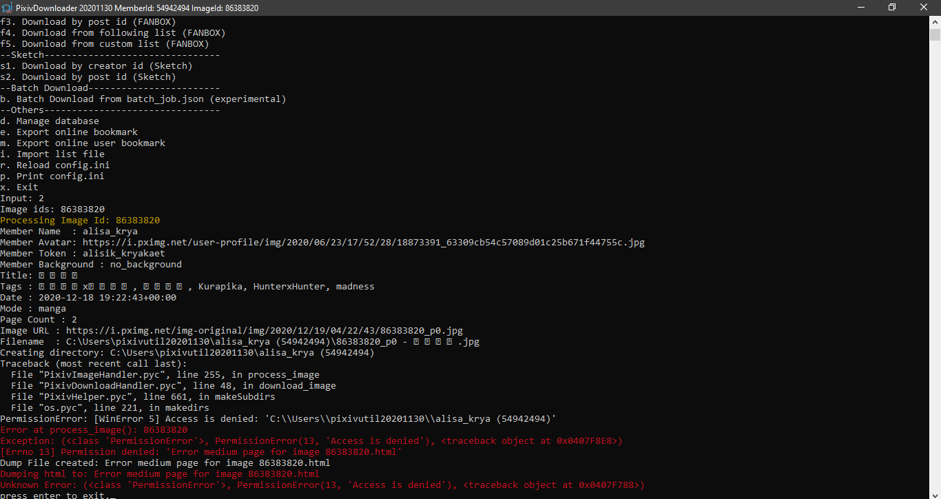The height and width of the screenshot is (499, 941).
Task: Click the line 'f4. Download from following list (FANBOX)'
Action: click(x=113, y=33)
